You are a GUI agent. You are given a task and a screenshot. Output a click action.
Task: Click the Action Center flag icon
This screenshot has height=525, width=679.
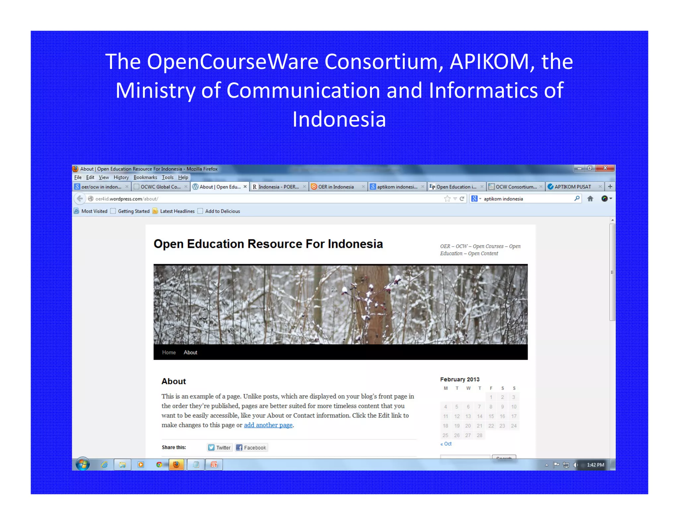[556, 465]
